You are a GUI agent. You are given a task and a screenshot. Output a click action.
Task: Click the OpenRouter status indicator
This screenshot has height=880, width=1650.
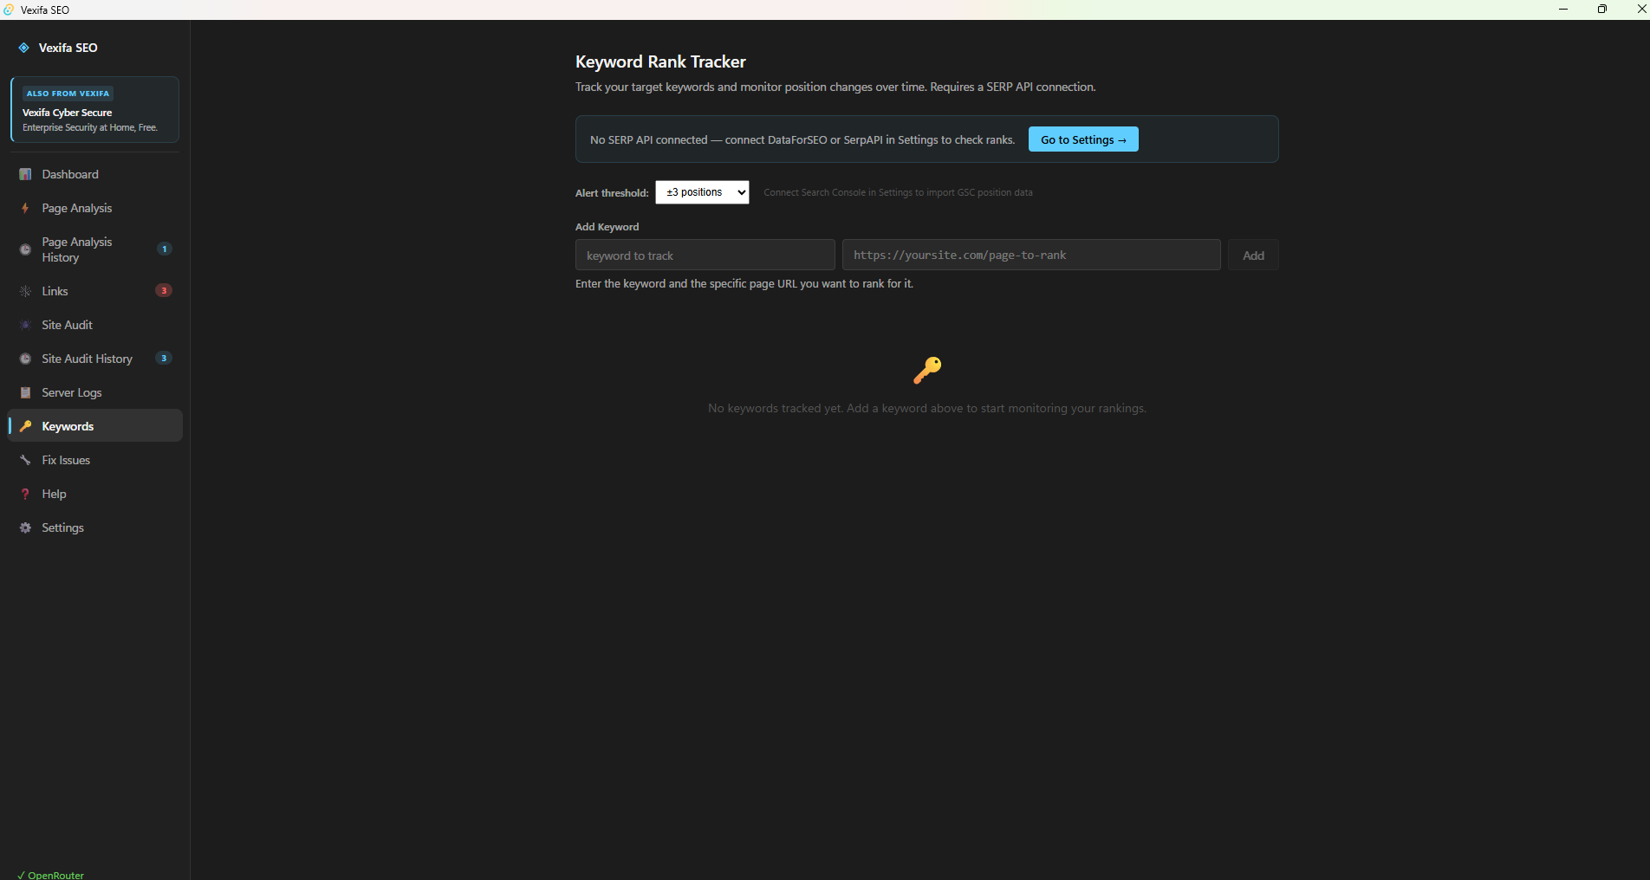(51, 875)
